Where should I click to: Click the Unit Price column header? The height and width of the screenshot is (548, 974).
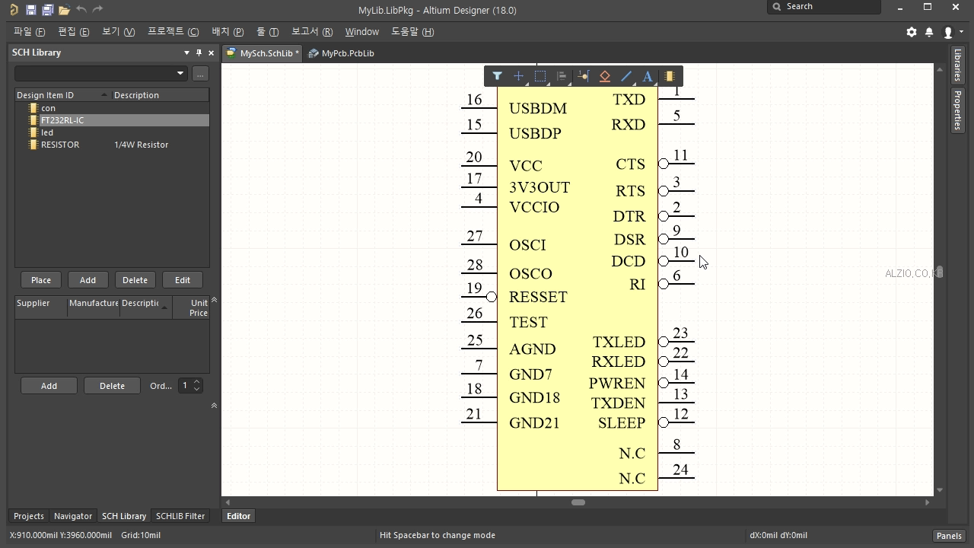191,307
